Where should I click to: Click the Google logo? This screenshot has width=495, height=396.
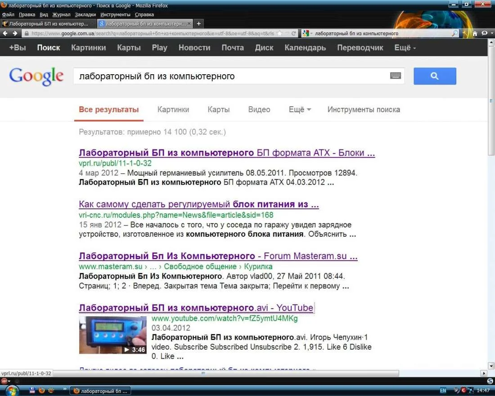[36, 76]
